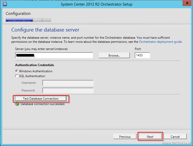Viewport: 193px width, 146px height.
Task: Click the Configuration progress bar
Action: (28, 20)
